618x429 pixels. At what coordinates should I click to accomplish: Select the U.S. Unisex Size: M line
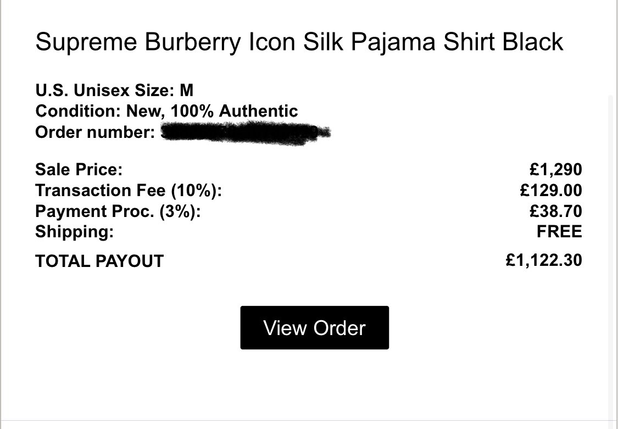[114, 90]
